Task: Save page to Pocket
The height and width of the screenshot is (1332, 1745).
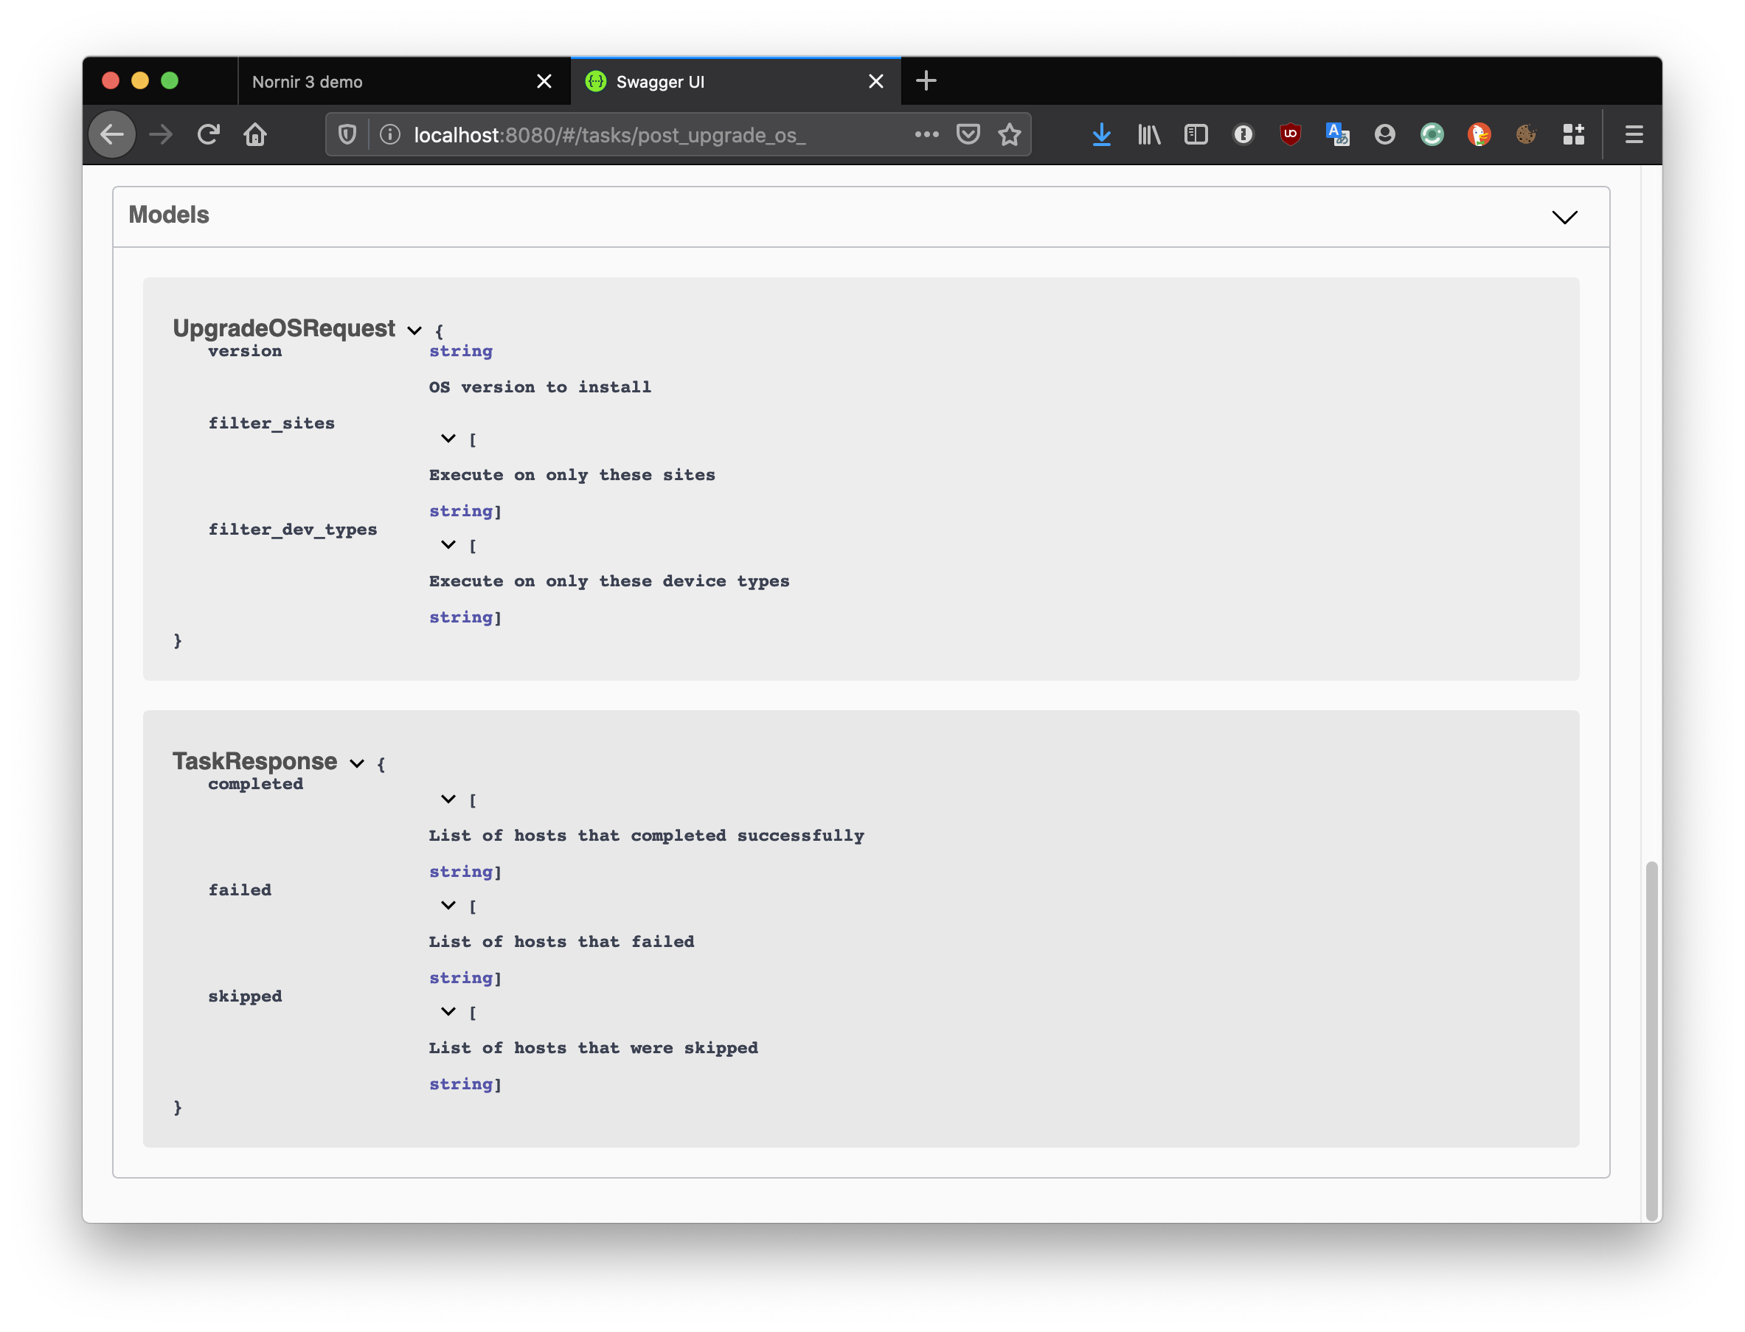Action: tap(968, 135)
